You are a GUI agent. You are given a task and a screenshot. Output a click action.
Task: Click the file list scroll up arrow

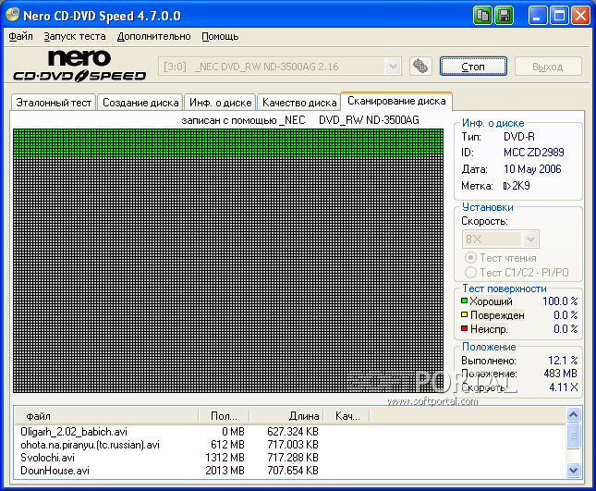click(573, 414)
